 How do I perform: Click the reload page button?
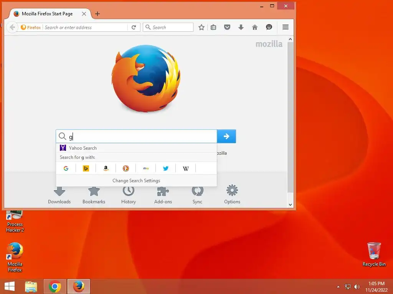click(134, 27)
